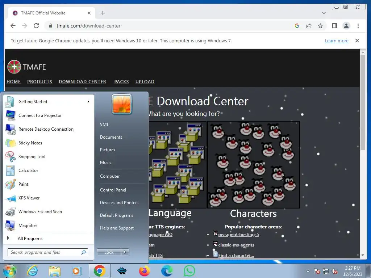Launch Connect to a Projector

(x=49, y=115)
